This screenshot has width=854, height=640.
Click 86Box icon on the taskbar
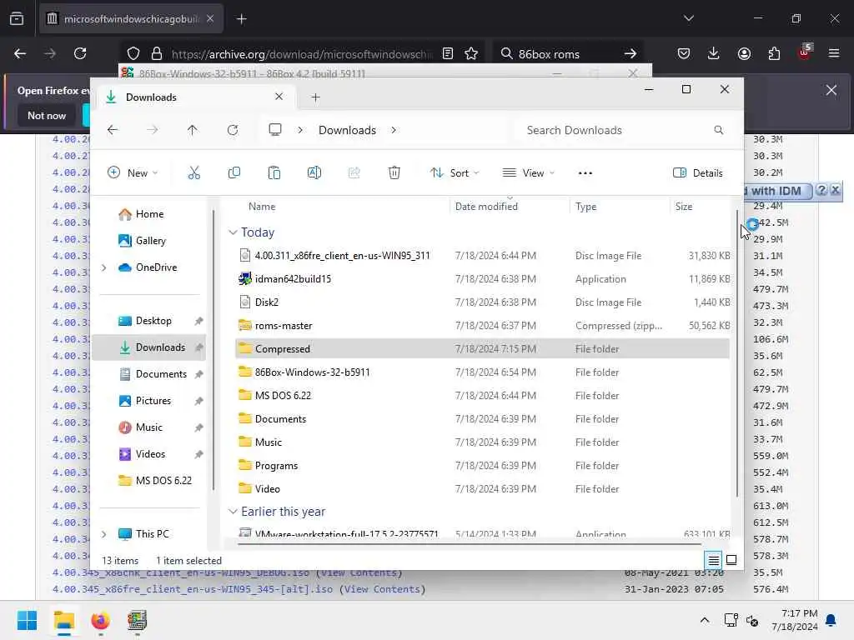(x=138, y=620)
